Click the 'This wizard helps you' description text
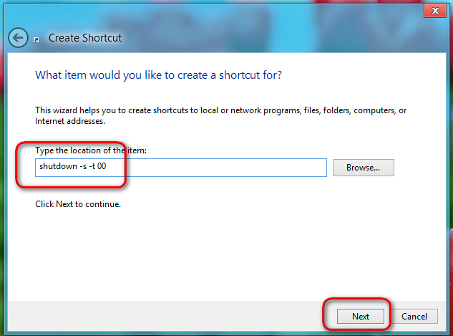453x336 pixels. pos(220,110)
